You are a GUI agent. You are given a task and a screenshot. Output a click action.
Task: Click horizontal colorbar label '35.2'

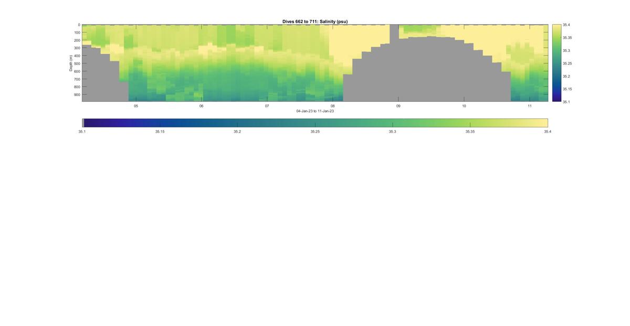pos(237,132)
